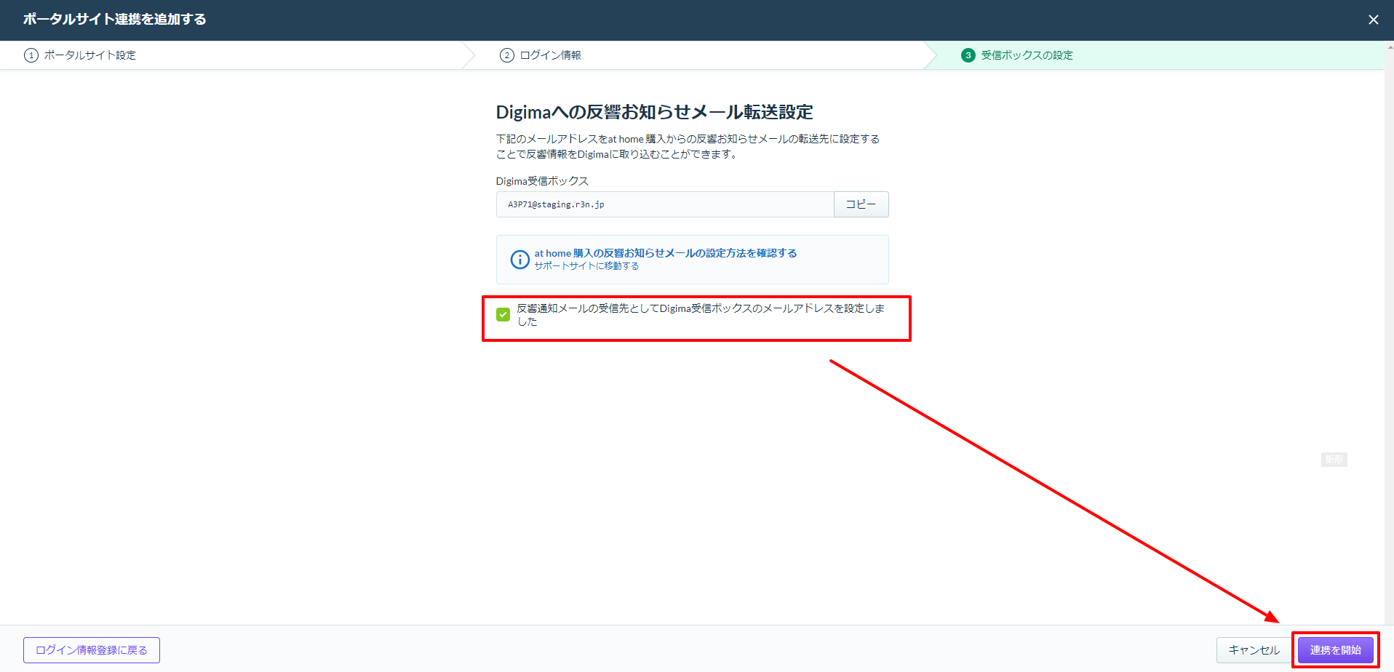The width and height of the screenshot is (1394, 672).
Task: Click the checkbox label text 反響通知メールの受信先
Action: tap(701, 315)
